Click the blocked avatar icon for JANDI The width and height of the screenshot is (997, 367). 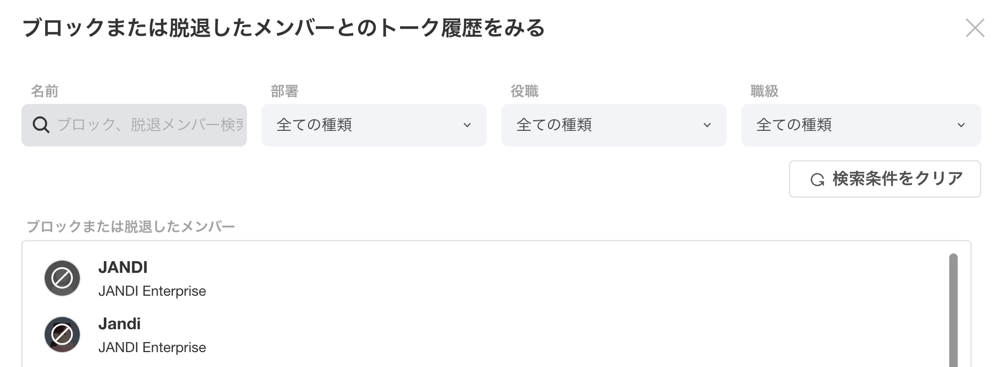[x=62, y=278]
